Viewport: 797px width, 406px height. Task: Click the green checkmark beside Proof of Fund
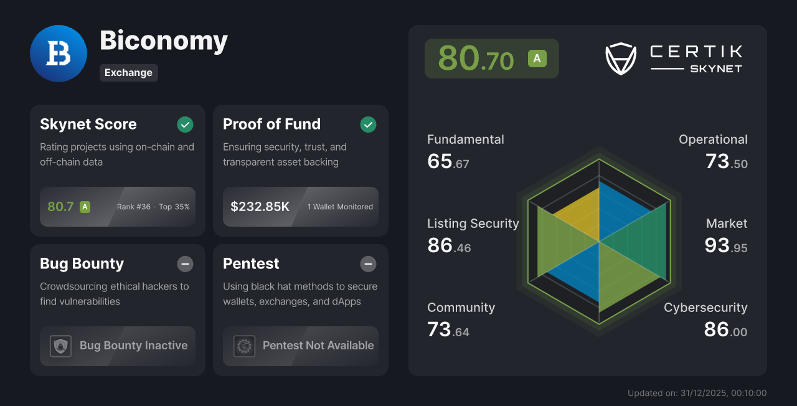[368, 125]
